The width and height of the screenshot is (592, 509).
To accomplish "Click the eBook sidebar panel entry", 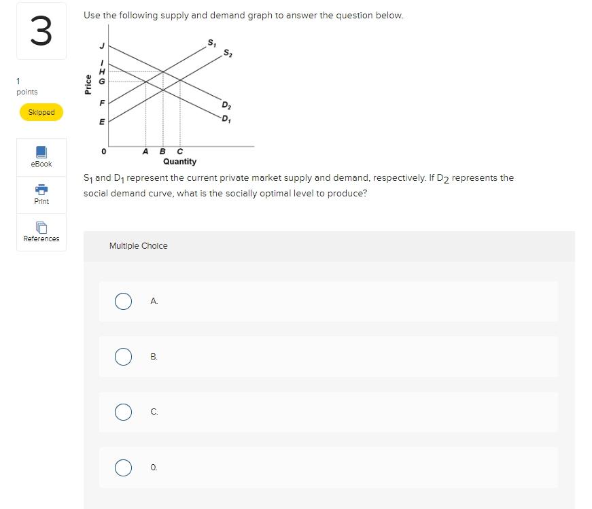I will [x=41, y=157].
